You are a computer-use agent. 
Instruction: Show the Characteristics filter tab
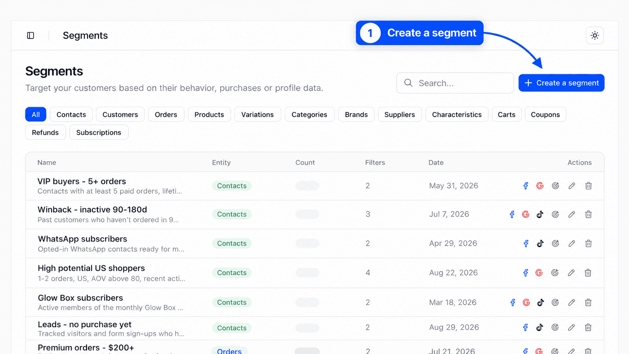(457, 114)
